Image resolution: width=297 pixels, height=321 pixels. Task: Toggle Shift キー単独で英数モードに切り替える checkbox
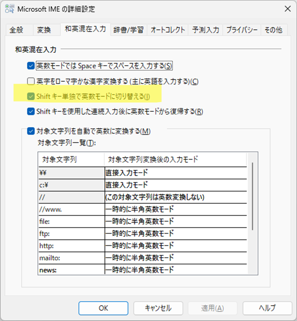pyautogui.click(x=31, y=96)
